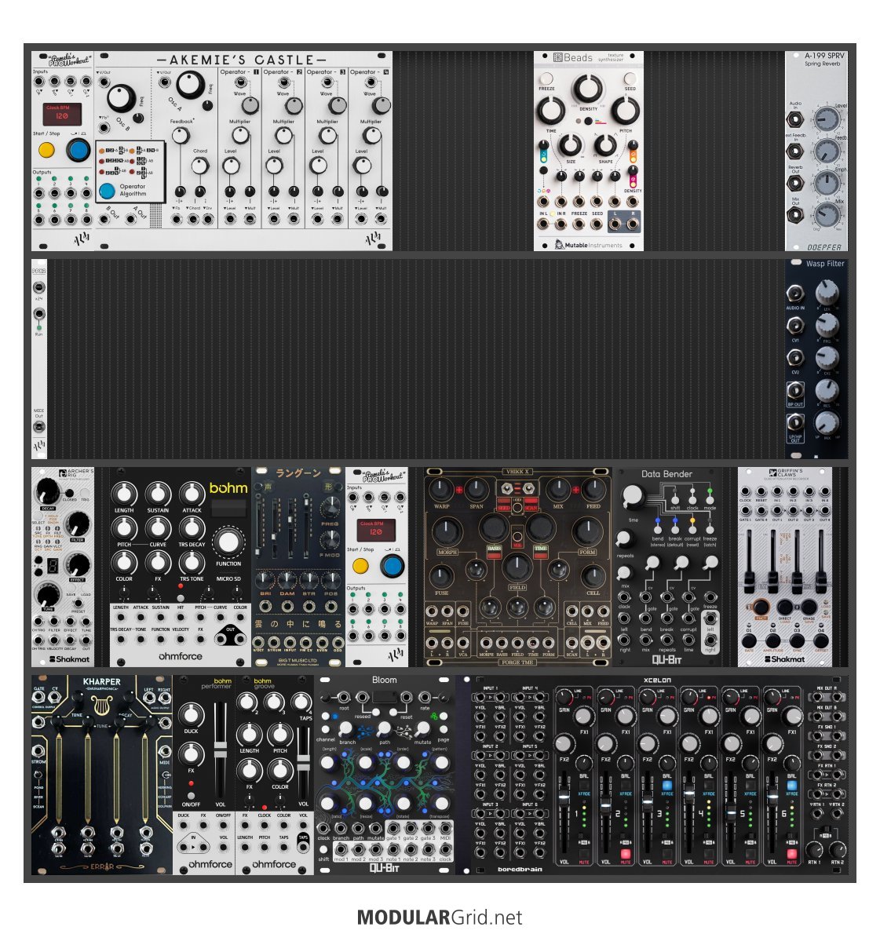Toggle Mute on Xcelon channel 2

coord(626,854)
